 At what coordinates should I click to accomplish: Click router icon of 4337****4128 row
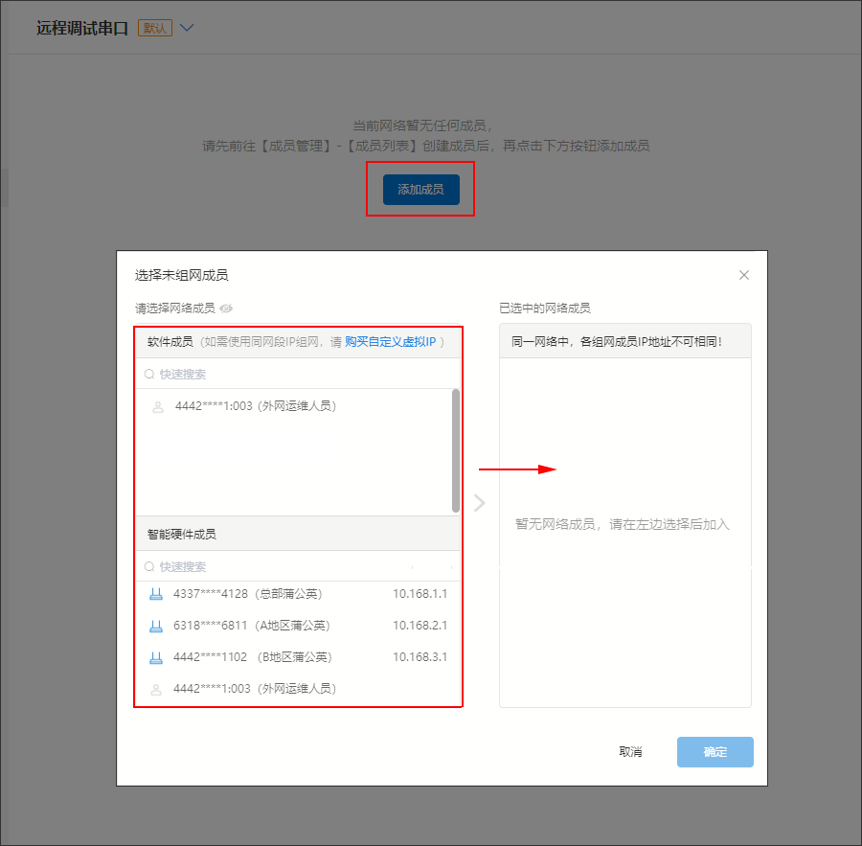(x=156, y=594)
